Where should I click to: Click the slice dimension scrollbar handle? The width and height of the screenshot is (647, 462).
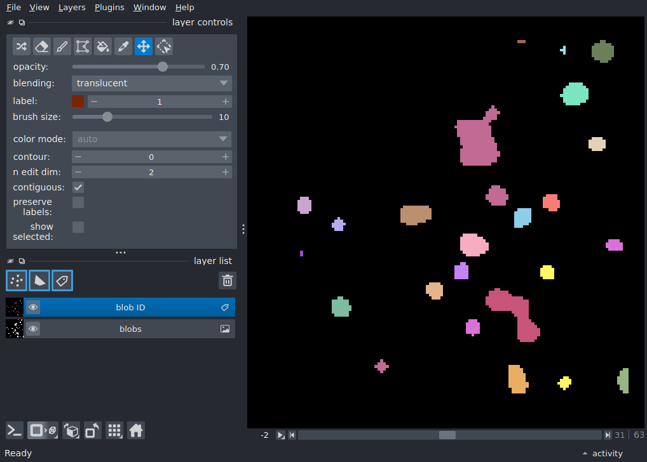447,435
